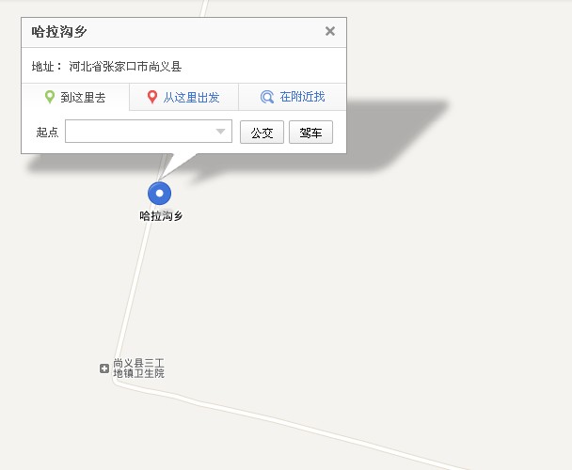Image resolution: width=572 pixels, height=470 pixels.
Task: Open the 从这里出发 tab label
Action: click(192, 98)
